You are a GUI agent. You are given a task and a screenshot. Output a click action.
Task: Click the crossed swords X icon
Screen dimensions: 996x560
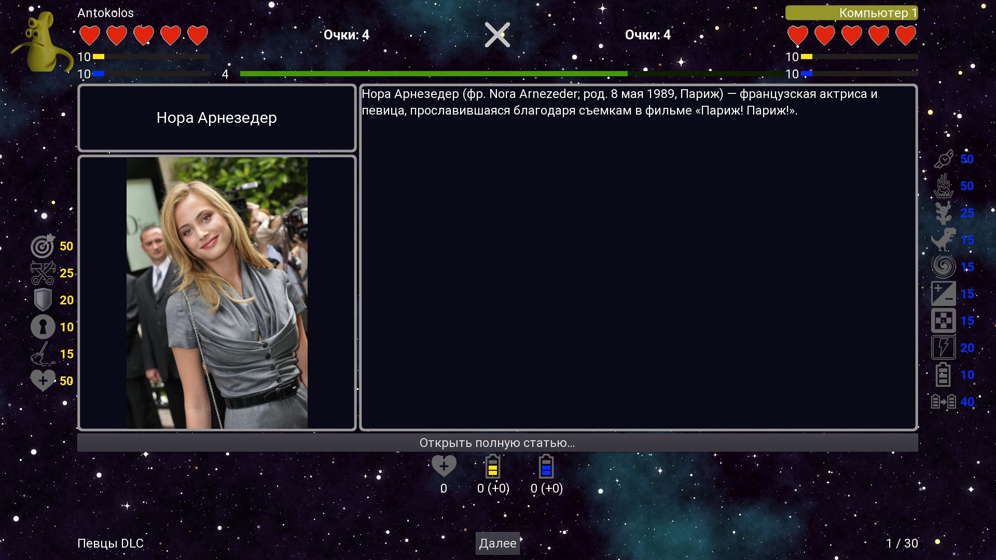coord(497,35)
